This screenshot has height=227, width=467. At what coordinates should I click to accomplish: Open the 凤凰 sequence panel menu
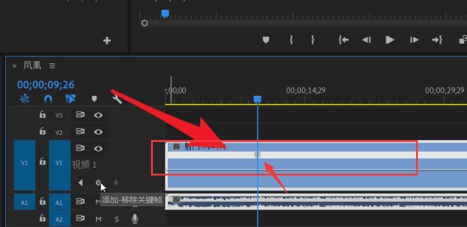[x=52, y=66]
